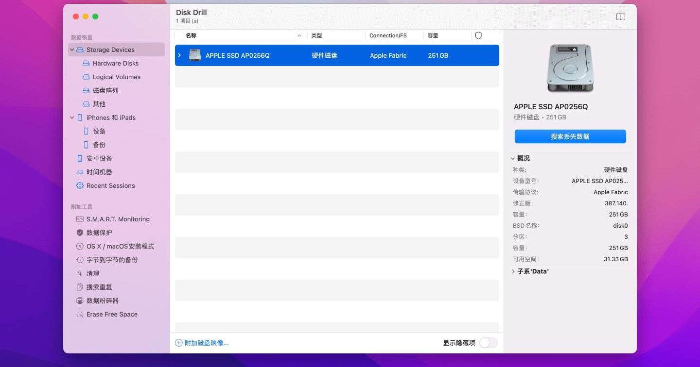Click the 搜索丢失数据 button
Image resolution: width=700 pixels, height=367 pixels.
tap(570, 136)
